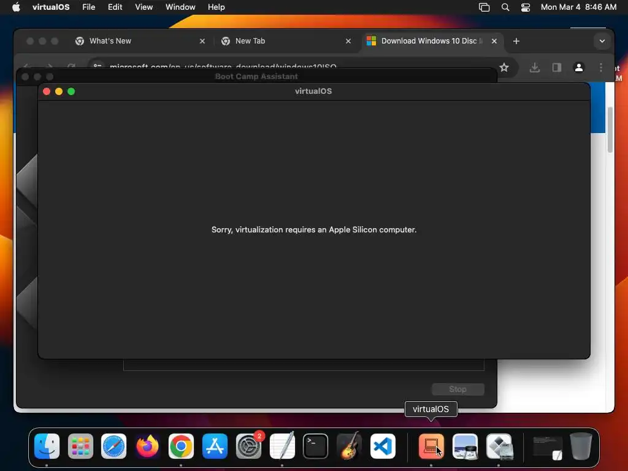Open the Help menu
Viewport: 628px width, 471px height.
click(x=216, y=7)
